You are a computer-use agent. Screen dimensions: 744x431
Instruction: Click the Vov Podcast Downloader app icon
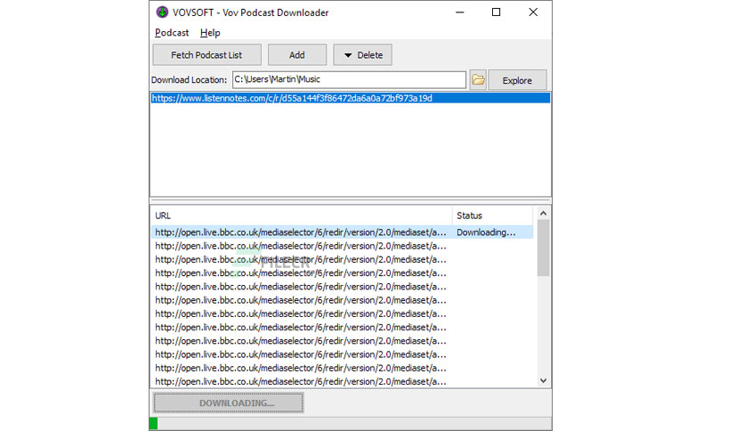pyautogui.click(x=162, y=12)
